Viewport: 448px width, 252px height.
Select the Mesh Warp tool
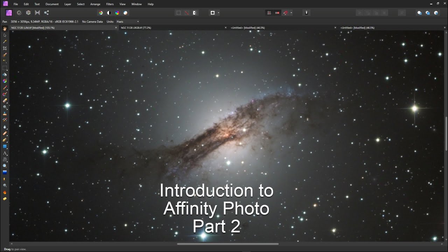(x=5, y=159)
